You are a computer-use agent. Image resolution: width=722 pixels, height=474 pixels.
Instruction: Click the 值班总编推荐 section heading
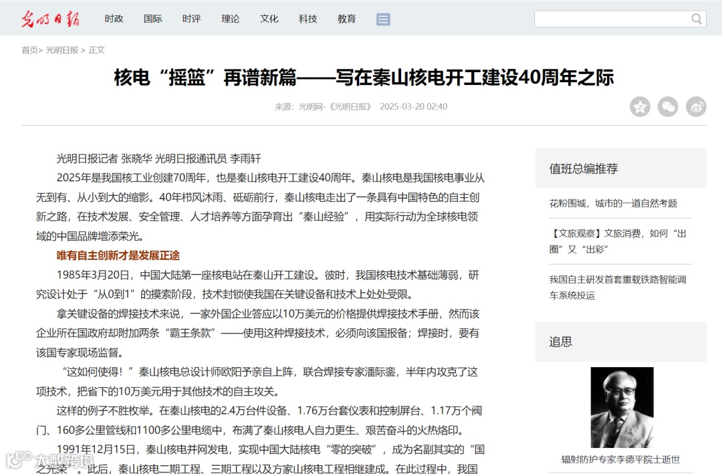[x=584, y=168]
